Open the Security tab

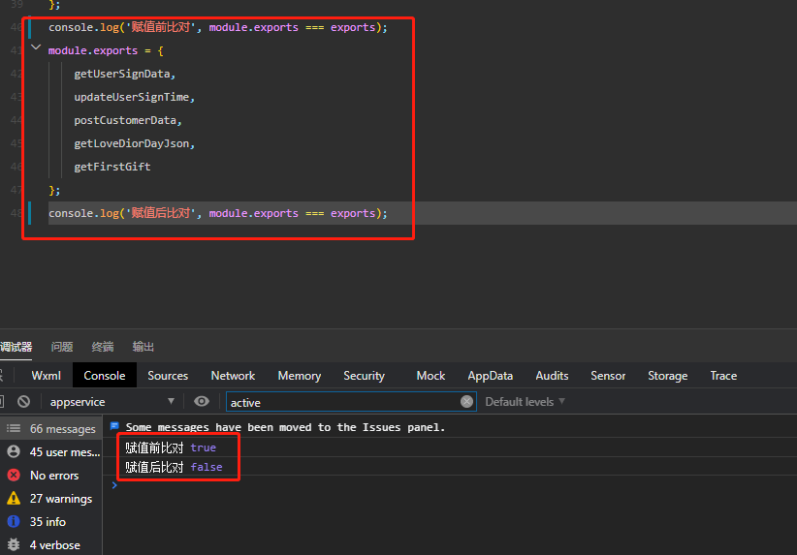(364, 376)
